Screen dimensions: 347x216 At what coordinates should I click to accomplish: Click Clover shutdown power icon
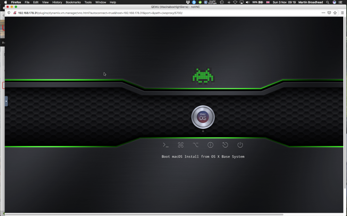click(240, 145)
